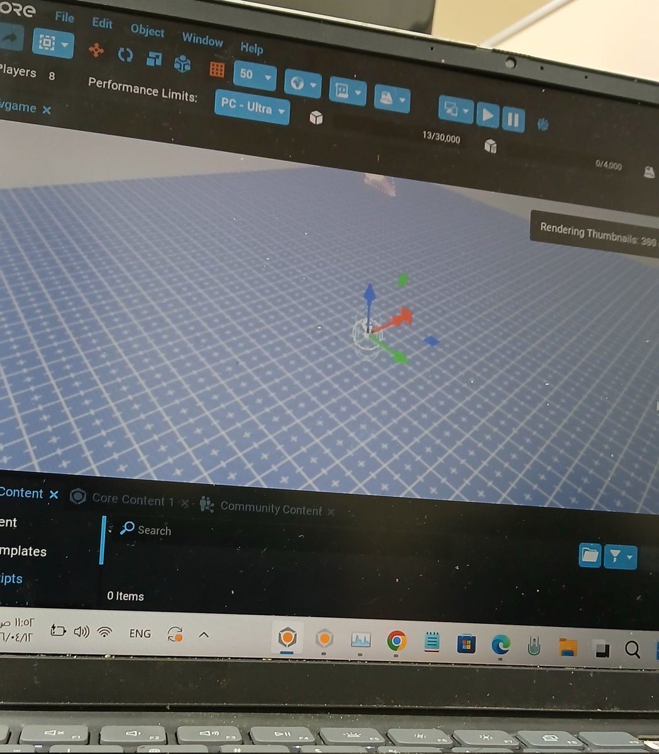Click the cube icon left of 0/4,000

(491, 146)
